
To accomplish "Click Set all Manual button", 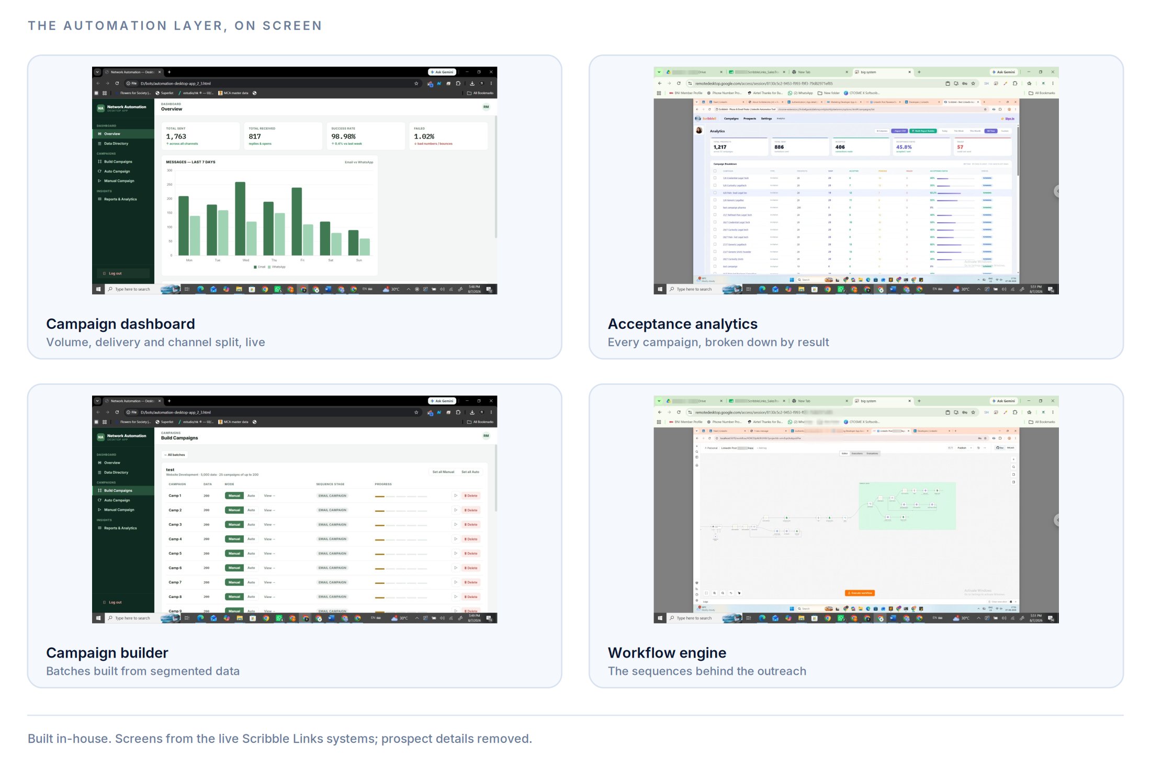I will pyautogui.click(x=443, y=472).
